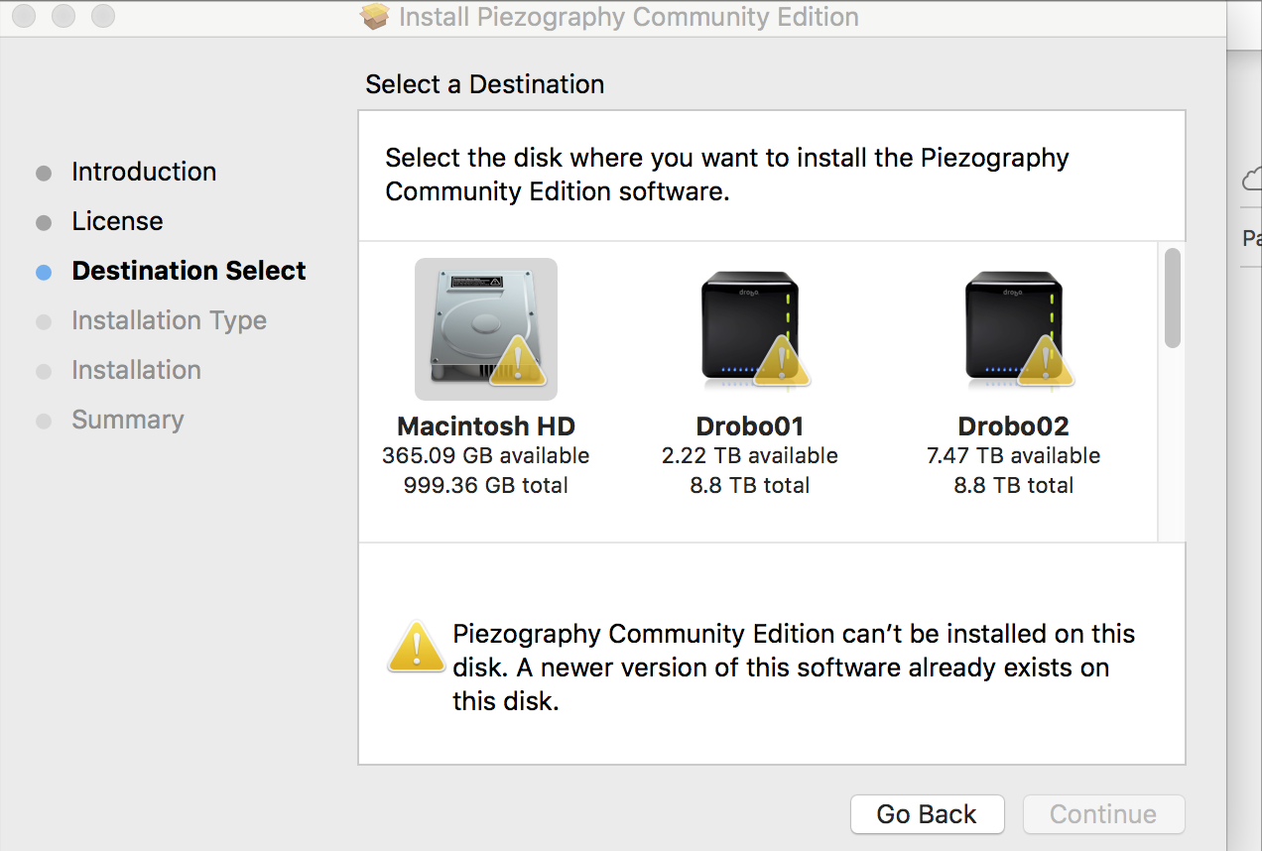Click the Introduction step in the sidebar
This screenshot has height=851, width=1262.
pos(144,172)
